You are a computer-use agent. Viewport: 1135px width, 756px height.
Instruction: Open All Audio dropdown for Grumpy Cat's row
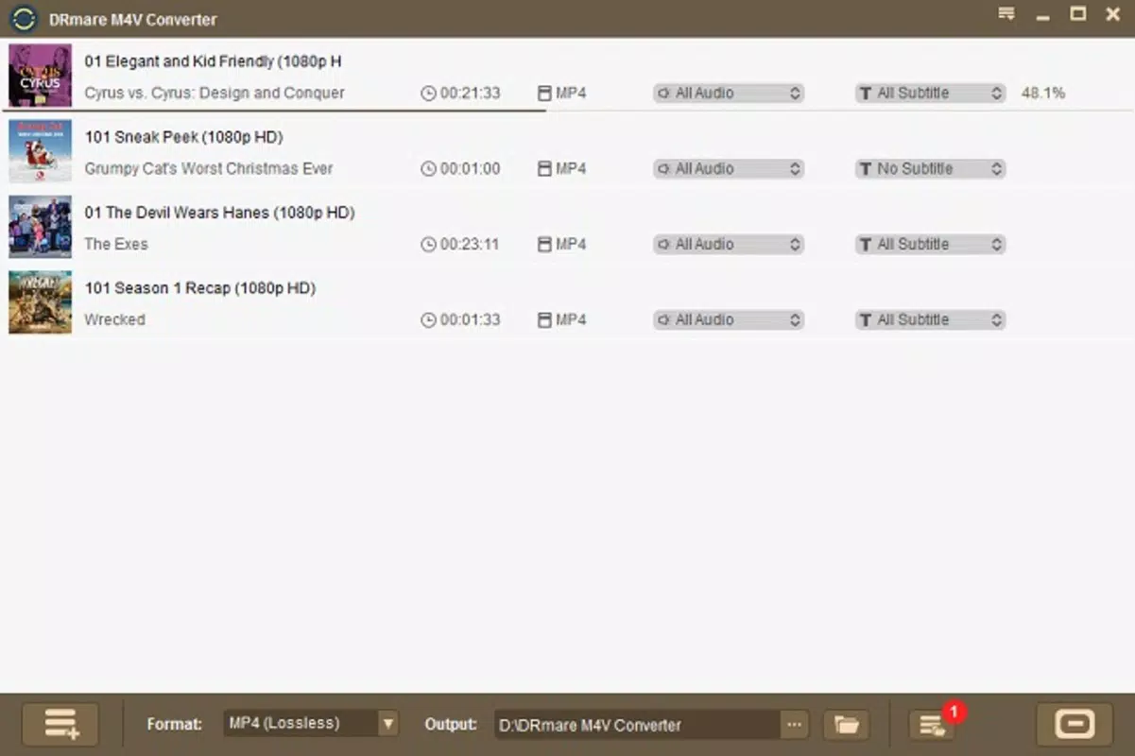point(729,168)
